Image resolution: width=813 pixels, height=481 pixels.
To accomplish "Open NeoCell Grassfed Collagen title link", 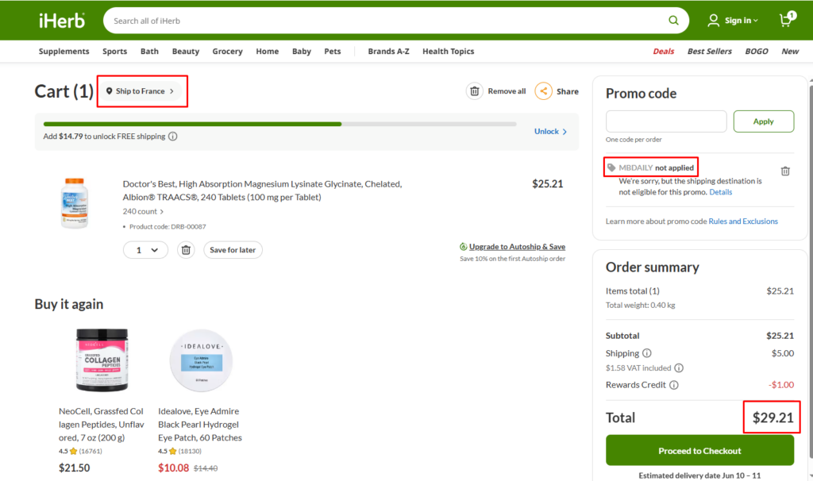I will coord(101,425).
